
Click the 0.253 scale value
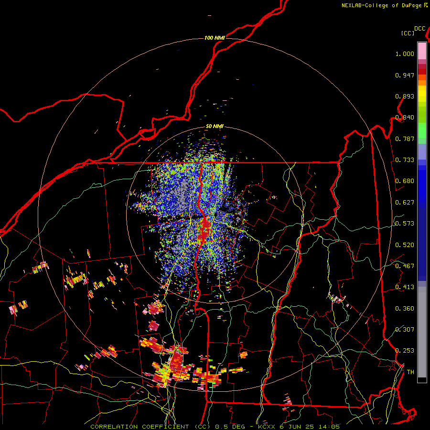tap(405, 351)
